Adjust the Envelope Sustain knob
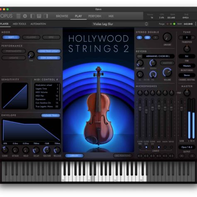Screen dimensions: 197x197 tap(47, 150)
